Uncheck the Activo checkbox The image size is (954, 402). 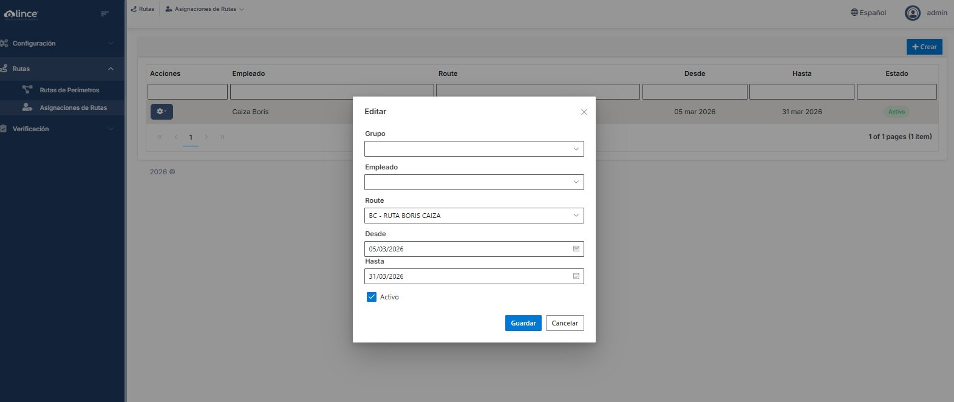372,297
